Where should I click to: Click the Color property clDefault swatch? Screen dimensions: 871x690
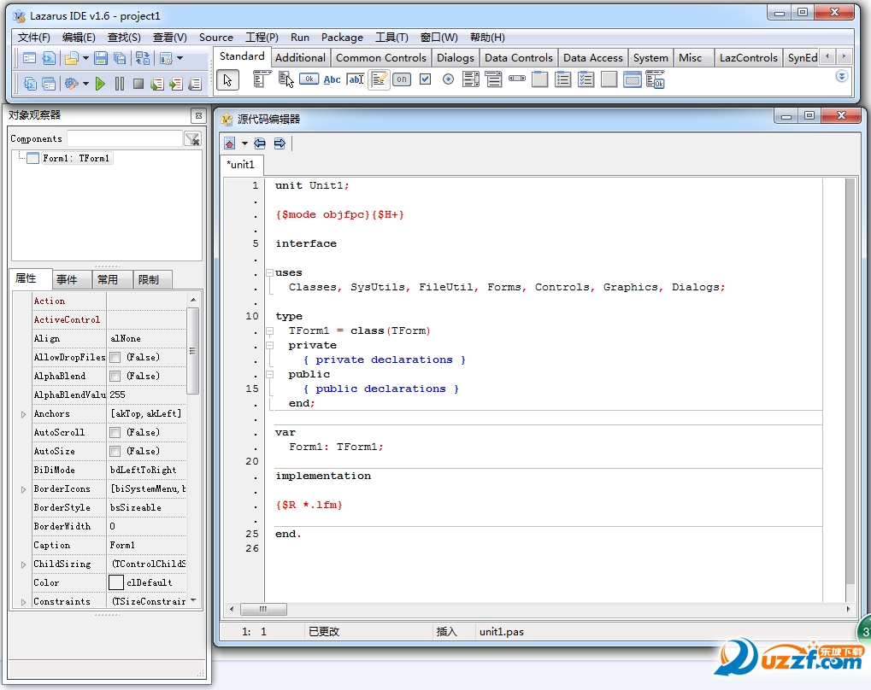pyautogui.click(x=116, y=582)
